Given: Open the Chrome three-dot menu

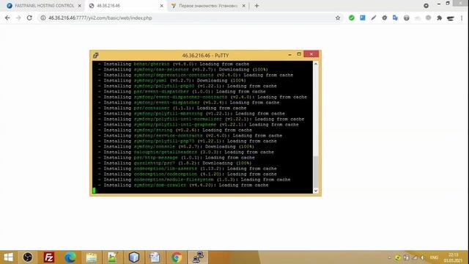Looking at the screenshot, I should [462, 18].
